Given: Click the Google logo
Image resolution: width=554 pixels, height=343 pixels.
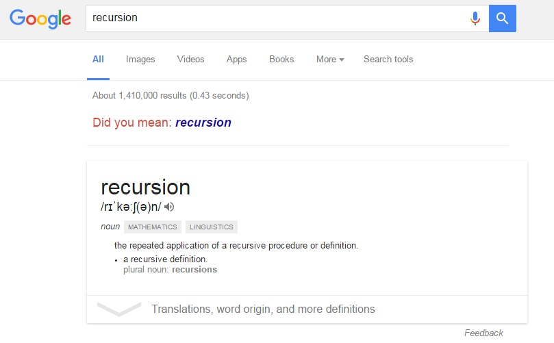Looking at the screenshot, I should 40,18.
